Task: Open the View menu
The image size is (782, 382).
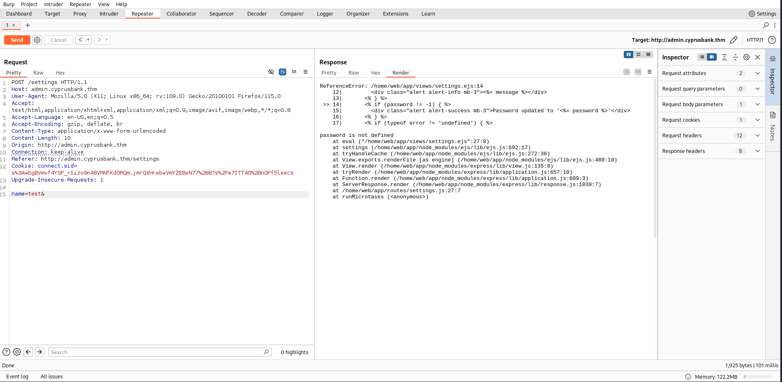Action: [104, 4]
